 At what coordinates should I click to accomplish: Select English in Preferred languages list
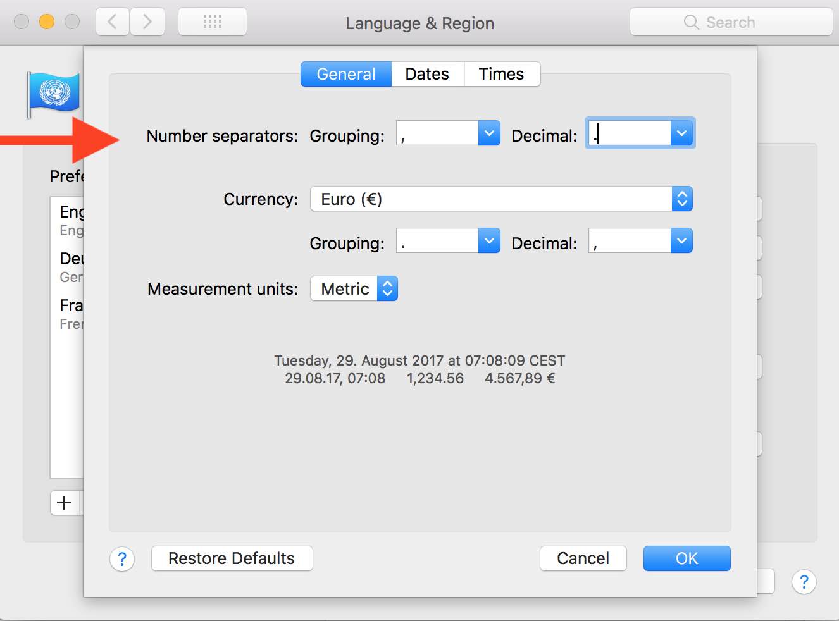[x=67, y=220]
